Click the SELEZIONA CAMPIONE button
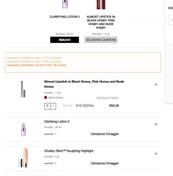Screen dimensions: 173x176 click(101, 40)
